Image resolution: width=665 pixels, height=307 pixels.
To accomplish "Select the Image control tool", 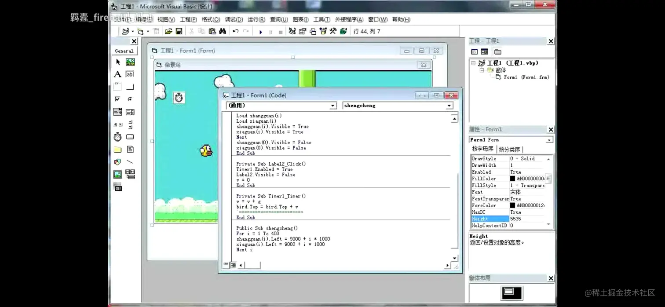I will point(117,175).
